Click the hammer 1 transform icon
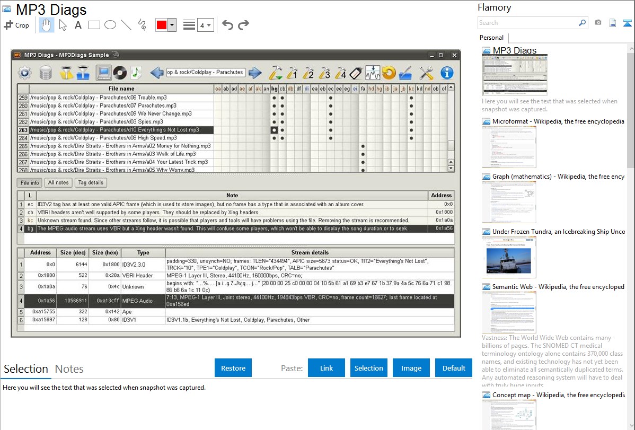Screen dimensions: 635x430 pyautogui.click(x=292, y=73)
